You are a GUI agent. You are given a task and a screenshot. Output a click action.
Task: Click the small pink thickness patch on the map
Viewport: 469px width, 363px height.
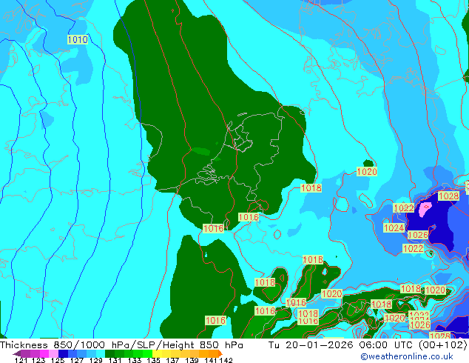pyautogui.click(x=425, y=209)
